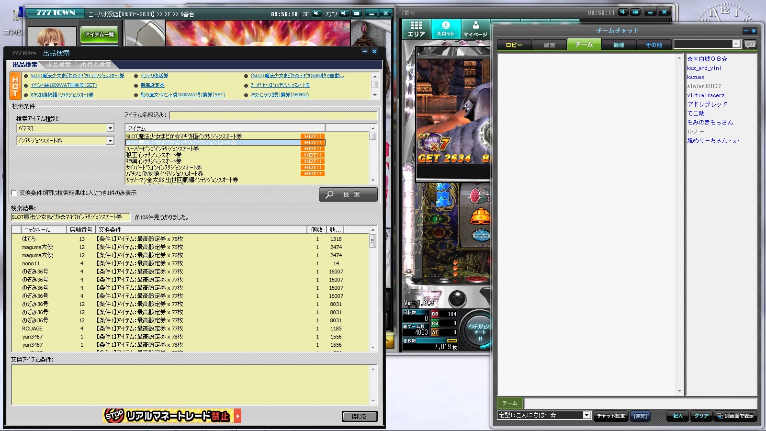Toggle window layout icon in 5番台 title bar
The width and height of the screenshot is (766, 431).
coord(357,13)
